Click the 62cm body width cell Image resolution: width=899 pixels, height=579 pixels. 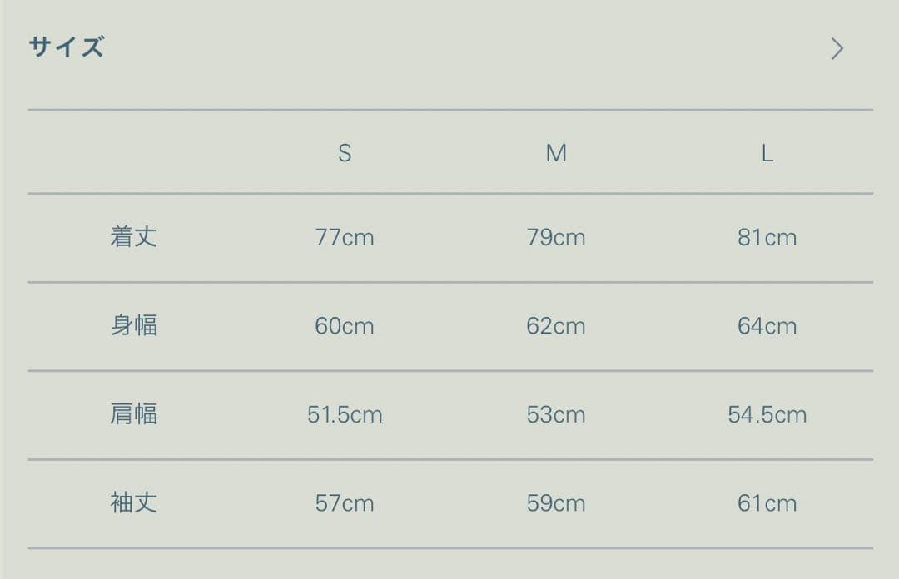tap(556, 326)
